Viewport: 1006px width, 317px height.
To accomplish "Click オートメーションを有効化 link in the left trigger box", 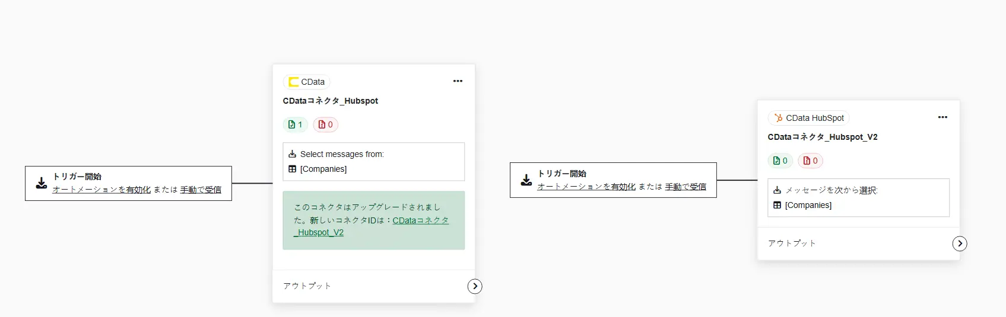I will 101,190.
